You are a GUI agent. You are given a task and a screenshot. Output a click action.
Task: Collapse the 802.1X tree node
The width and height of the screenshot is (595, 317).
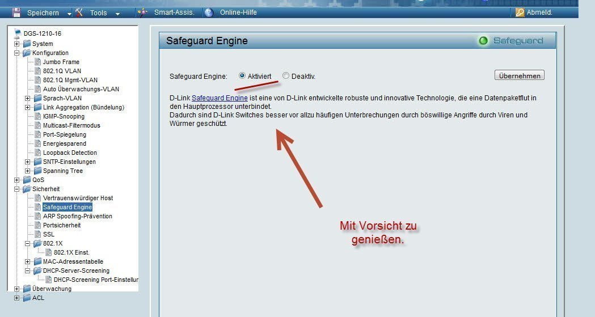pos(27,243)
